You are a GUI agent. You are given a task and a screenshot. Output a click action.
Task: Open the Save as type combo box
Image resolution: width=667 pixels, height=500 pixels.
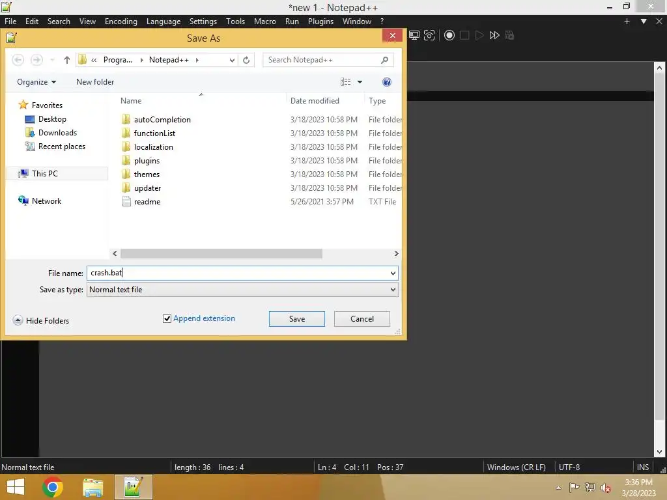[242, 290]
